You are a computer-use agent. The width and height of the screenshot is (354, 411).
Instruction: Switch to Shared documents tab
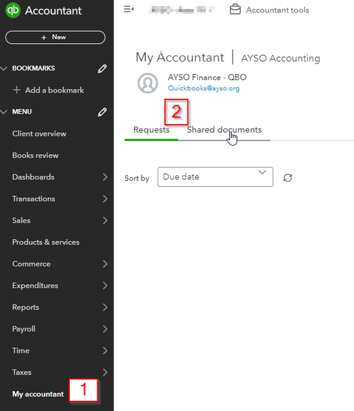[225, 129]
